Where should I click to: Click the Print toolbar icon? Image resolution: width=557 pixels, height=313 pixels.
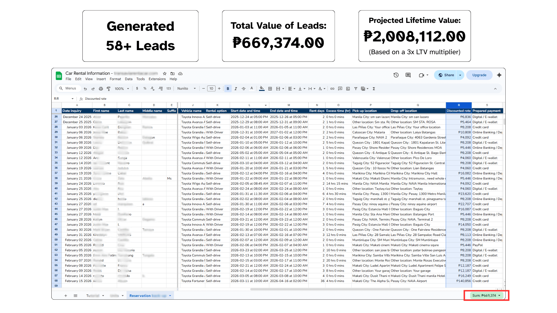tap(101, 89)
